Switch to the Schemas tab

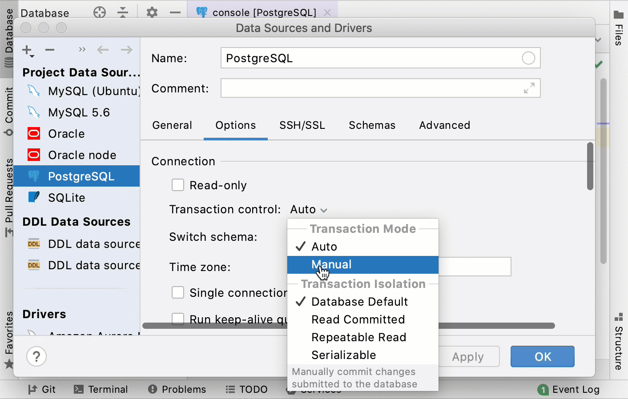click(x=372, y=125)
